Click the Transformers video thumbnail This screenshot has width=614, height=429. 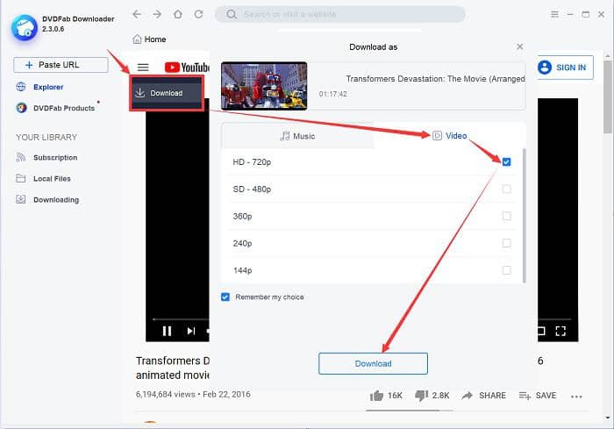click(264, 86)
